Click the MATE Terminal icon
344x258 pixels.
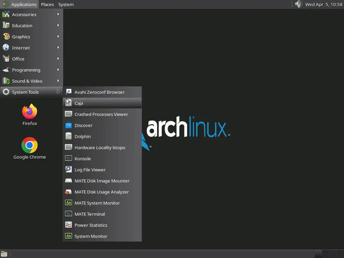(69, 214)
